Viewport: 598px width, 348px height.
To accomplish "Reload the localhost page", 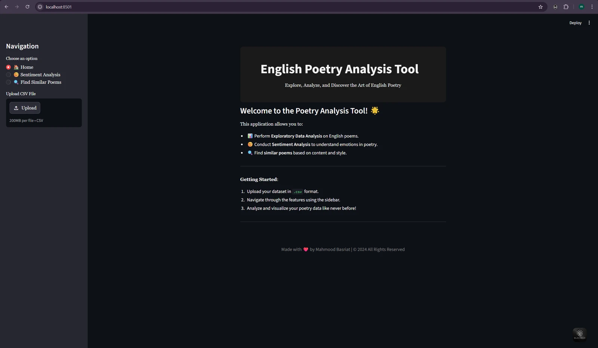I will [27, 7].
